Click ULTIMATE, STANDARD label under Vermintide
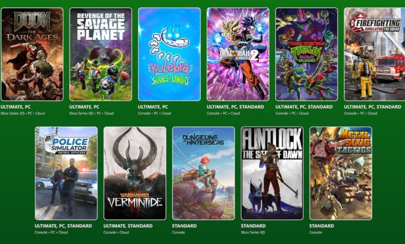This screenshot has height=244, width=405. (128, 226)
